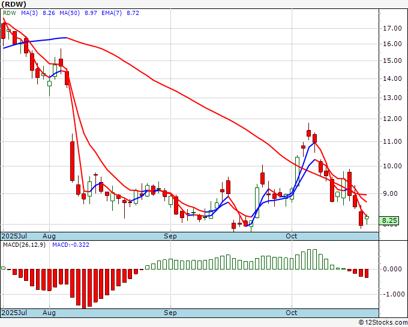Click the tallest red MACD histogram bar
This screenshot has height=327, width=408.
(84, 289)
